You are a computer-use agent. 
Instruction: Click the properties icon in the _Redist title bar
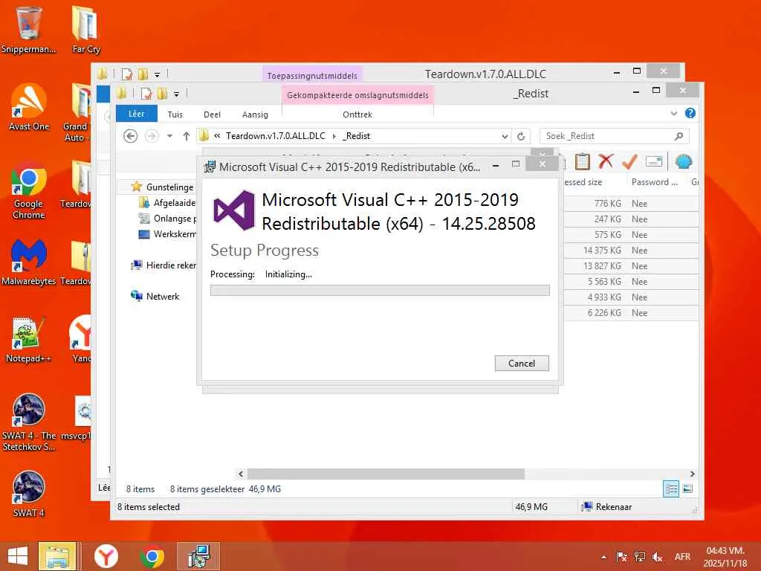pyautogui.click(x=146, y=94)
